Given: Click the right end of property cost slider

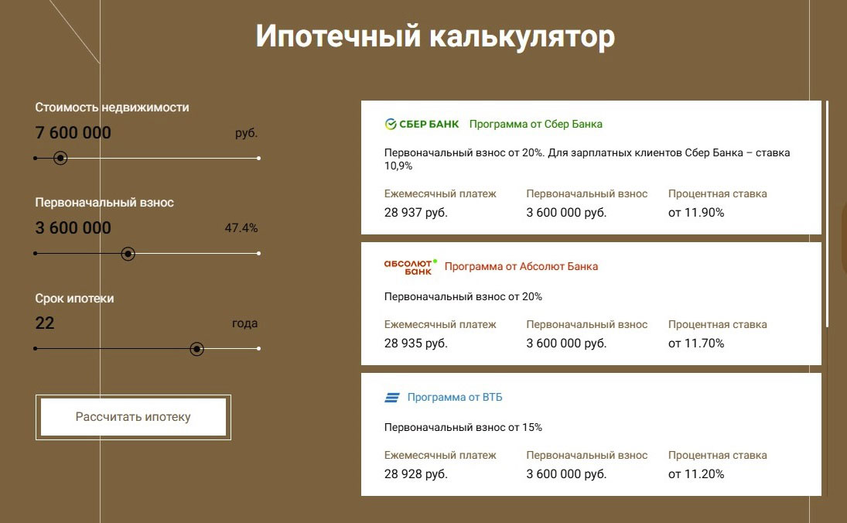Looking at the screenshot, I should pos(258,158).
